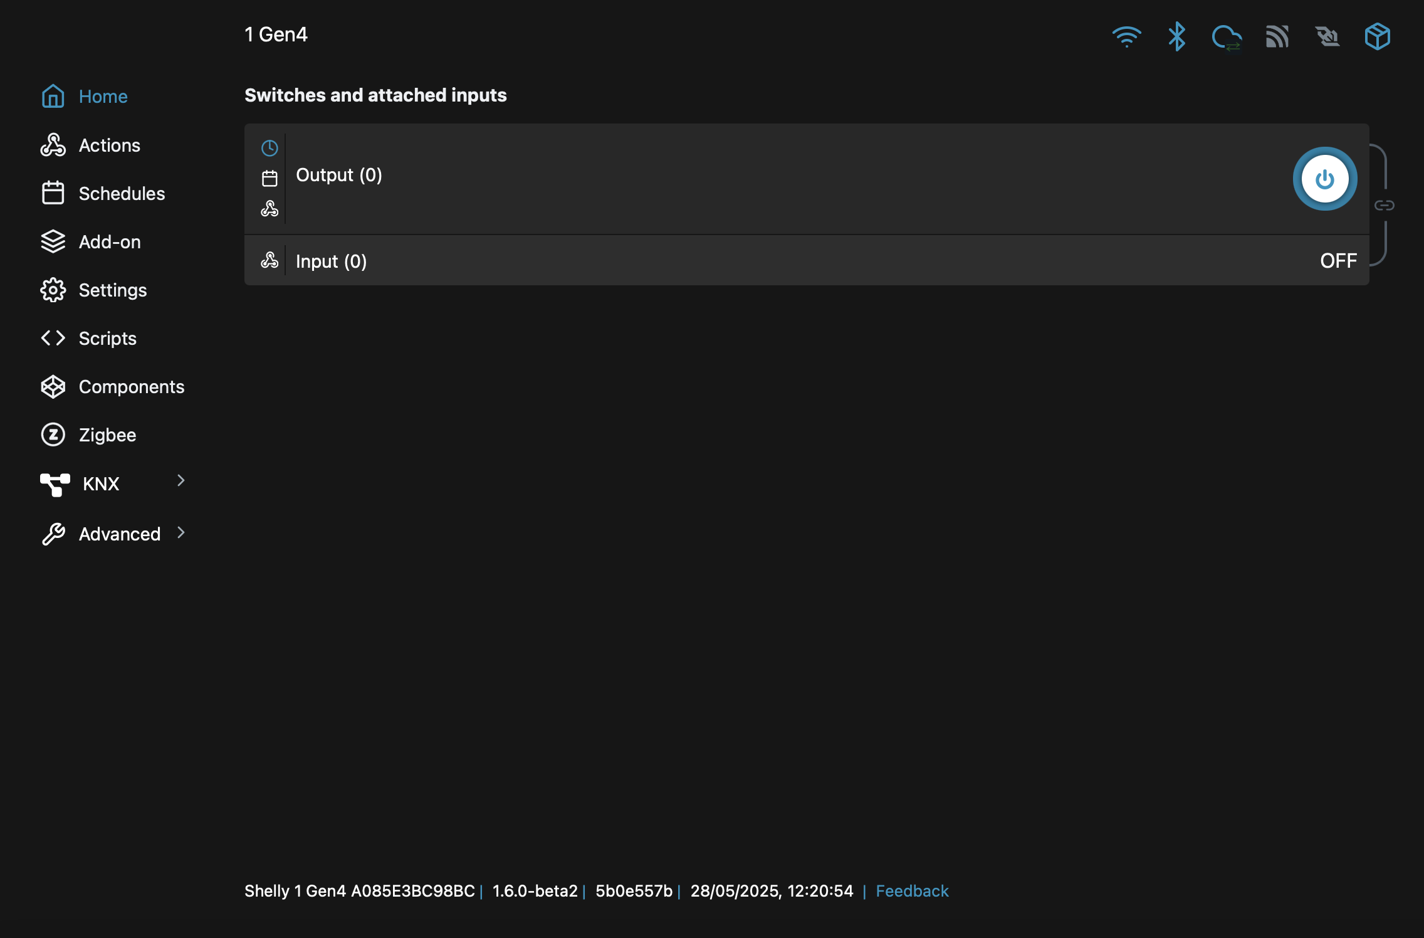Click the timer clock icon on the Output row
1424x938 pixels.
pos(270,148)
